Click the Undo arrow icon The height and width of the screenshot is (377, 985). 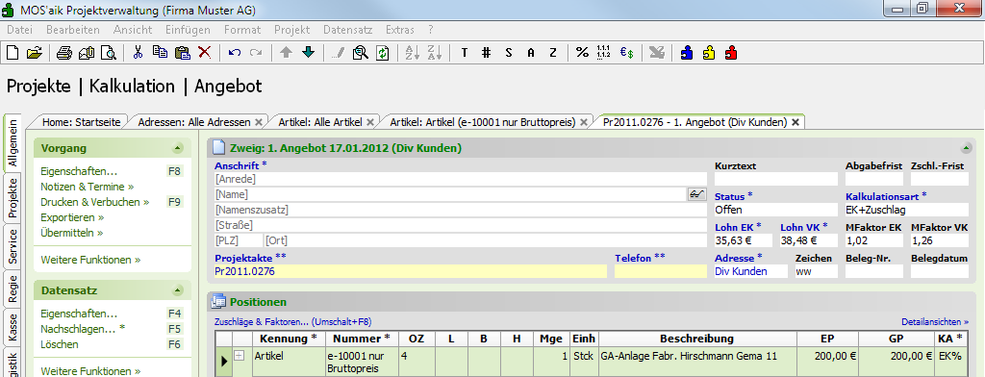(235, 53)
